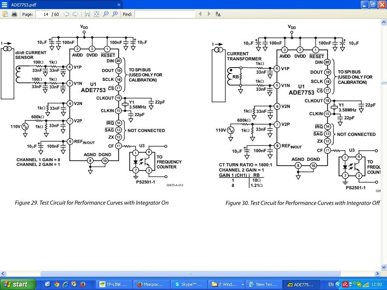Find next match arrow
Image resolution: width=387 pixels, height=290 pixels.
point(209,14)
